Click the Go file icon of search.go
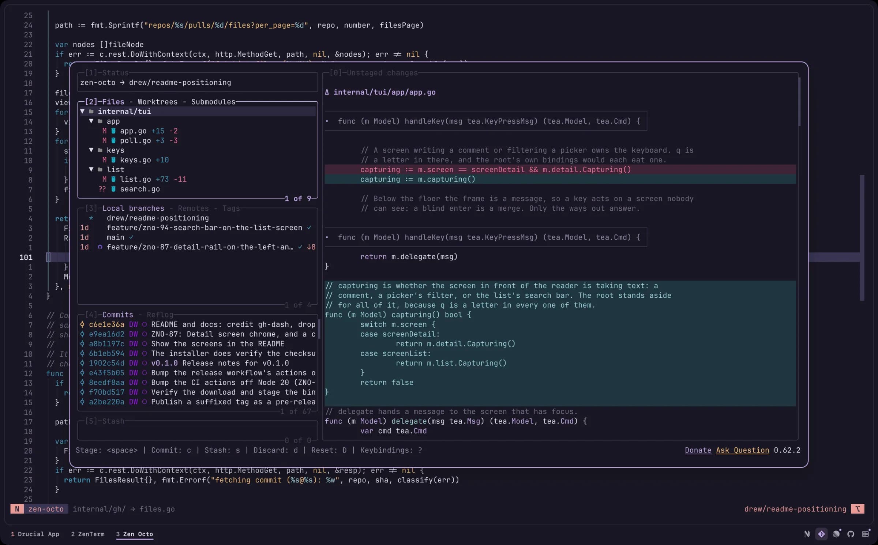The width and height of the screenshot is (878, 545). [113, 189]
